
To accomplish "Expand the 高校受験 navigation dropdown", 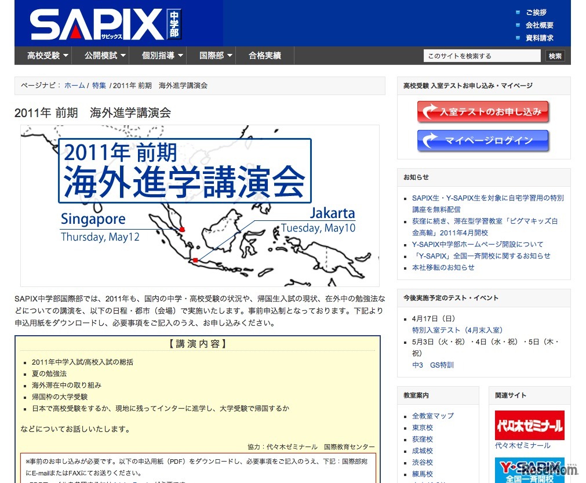I will (42, 55).
